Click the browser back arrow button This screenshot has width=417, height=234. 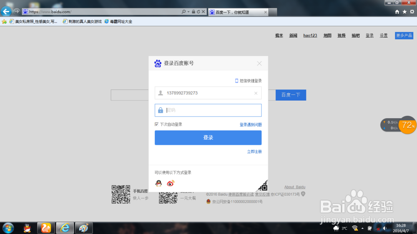6,11
